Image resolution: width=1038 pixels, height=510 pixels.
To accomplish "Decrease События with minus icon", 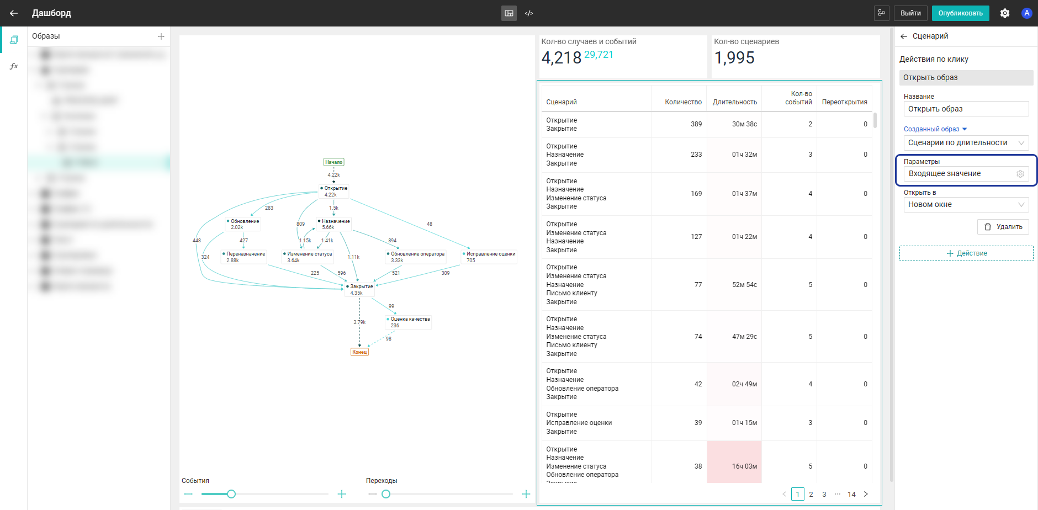I will point(188,494).
